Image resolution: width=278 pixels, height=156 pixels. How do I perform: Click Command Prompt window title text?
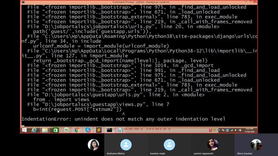(141, 2)
